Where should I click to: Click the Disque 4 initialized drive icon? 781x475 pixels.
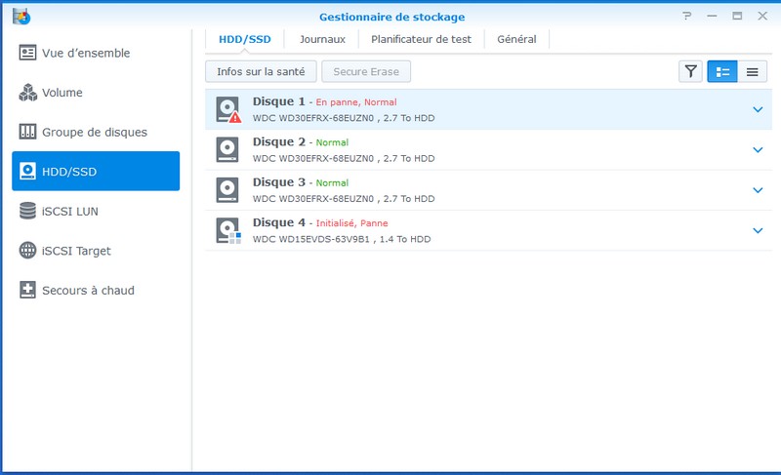click(227, 230)
